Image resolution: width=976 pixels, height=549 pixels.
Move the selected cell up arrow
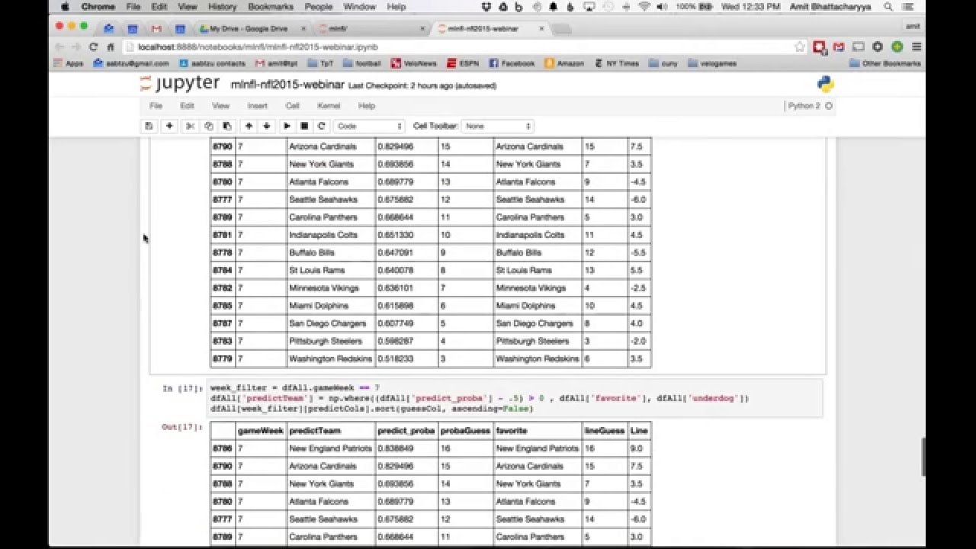[249, 126]
